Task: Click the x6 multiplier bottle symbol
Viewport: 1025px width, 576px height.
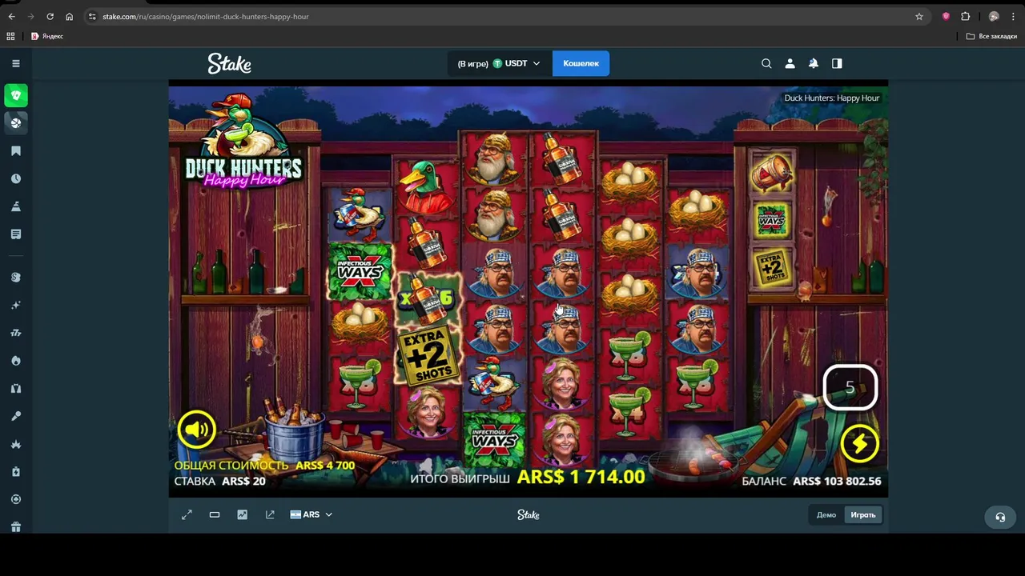Action: click(x=427, y=298)
